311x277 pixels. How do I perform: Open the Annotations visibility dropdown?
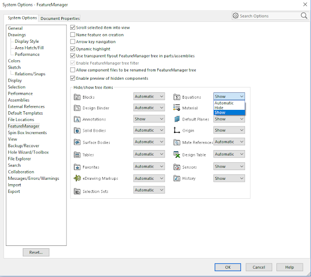pyautogui.click(x=149, y=119)
